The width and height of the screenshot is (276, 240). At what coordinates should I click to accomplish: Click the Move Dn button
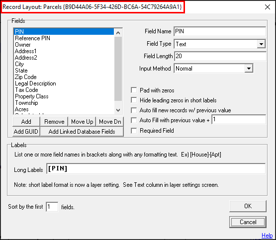110,122
